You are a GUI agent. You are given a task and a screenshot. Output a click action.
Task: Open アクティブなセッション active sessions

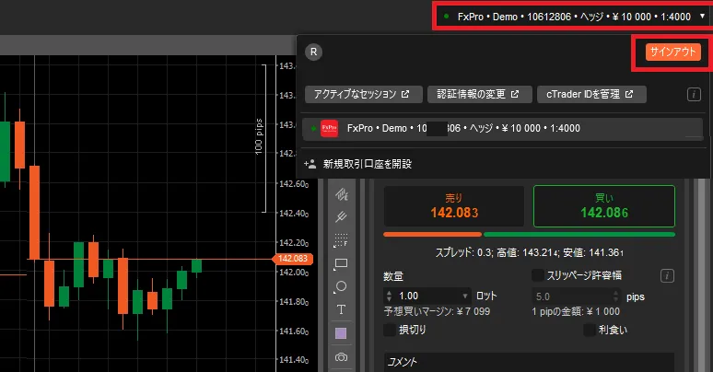coord(364,94)
